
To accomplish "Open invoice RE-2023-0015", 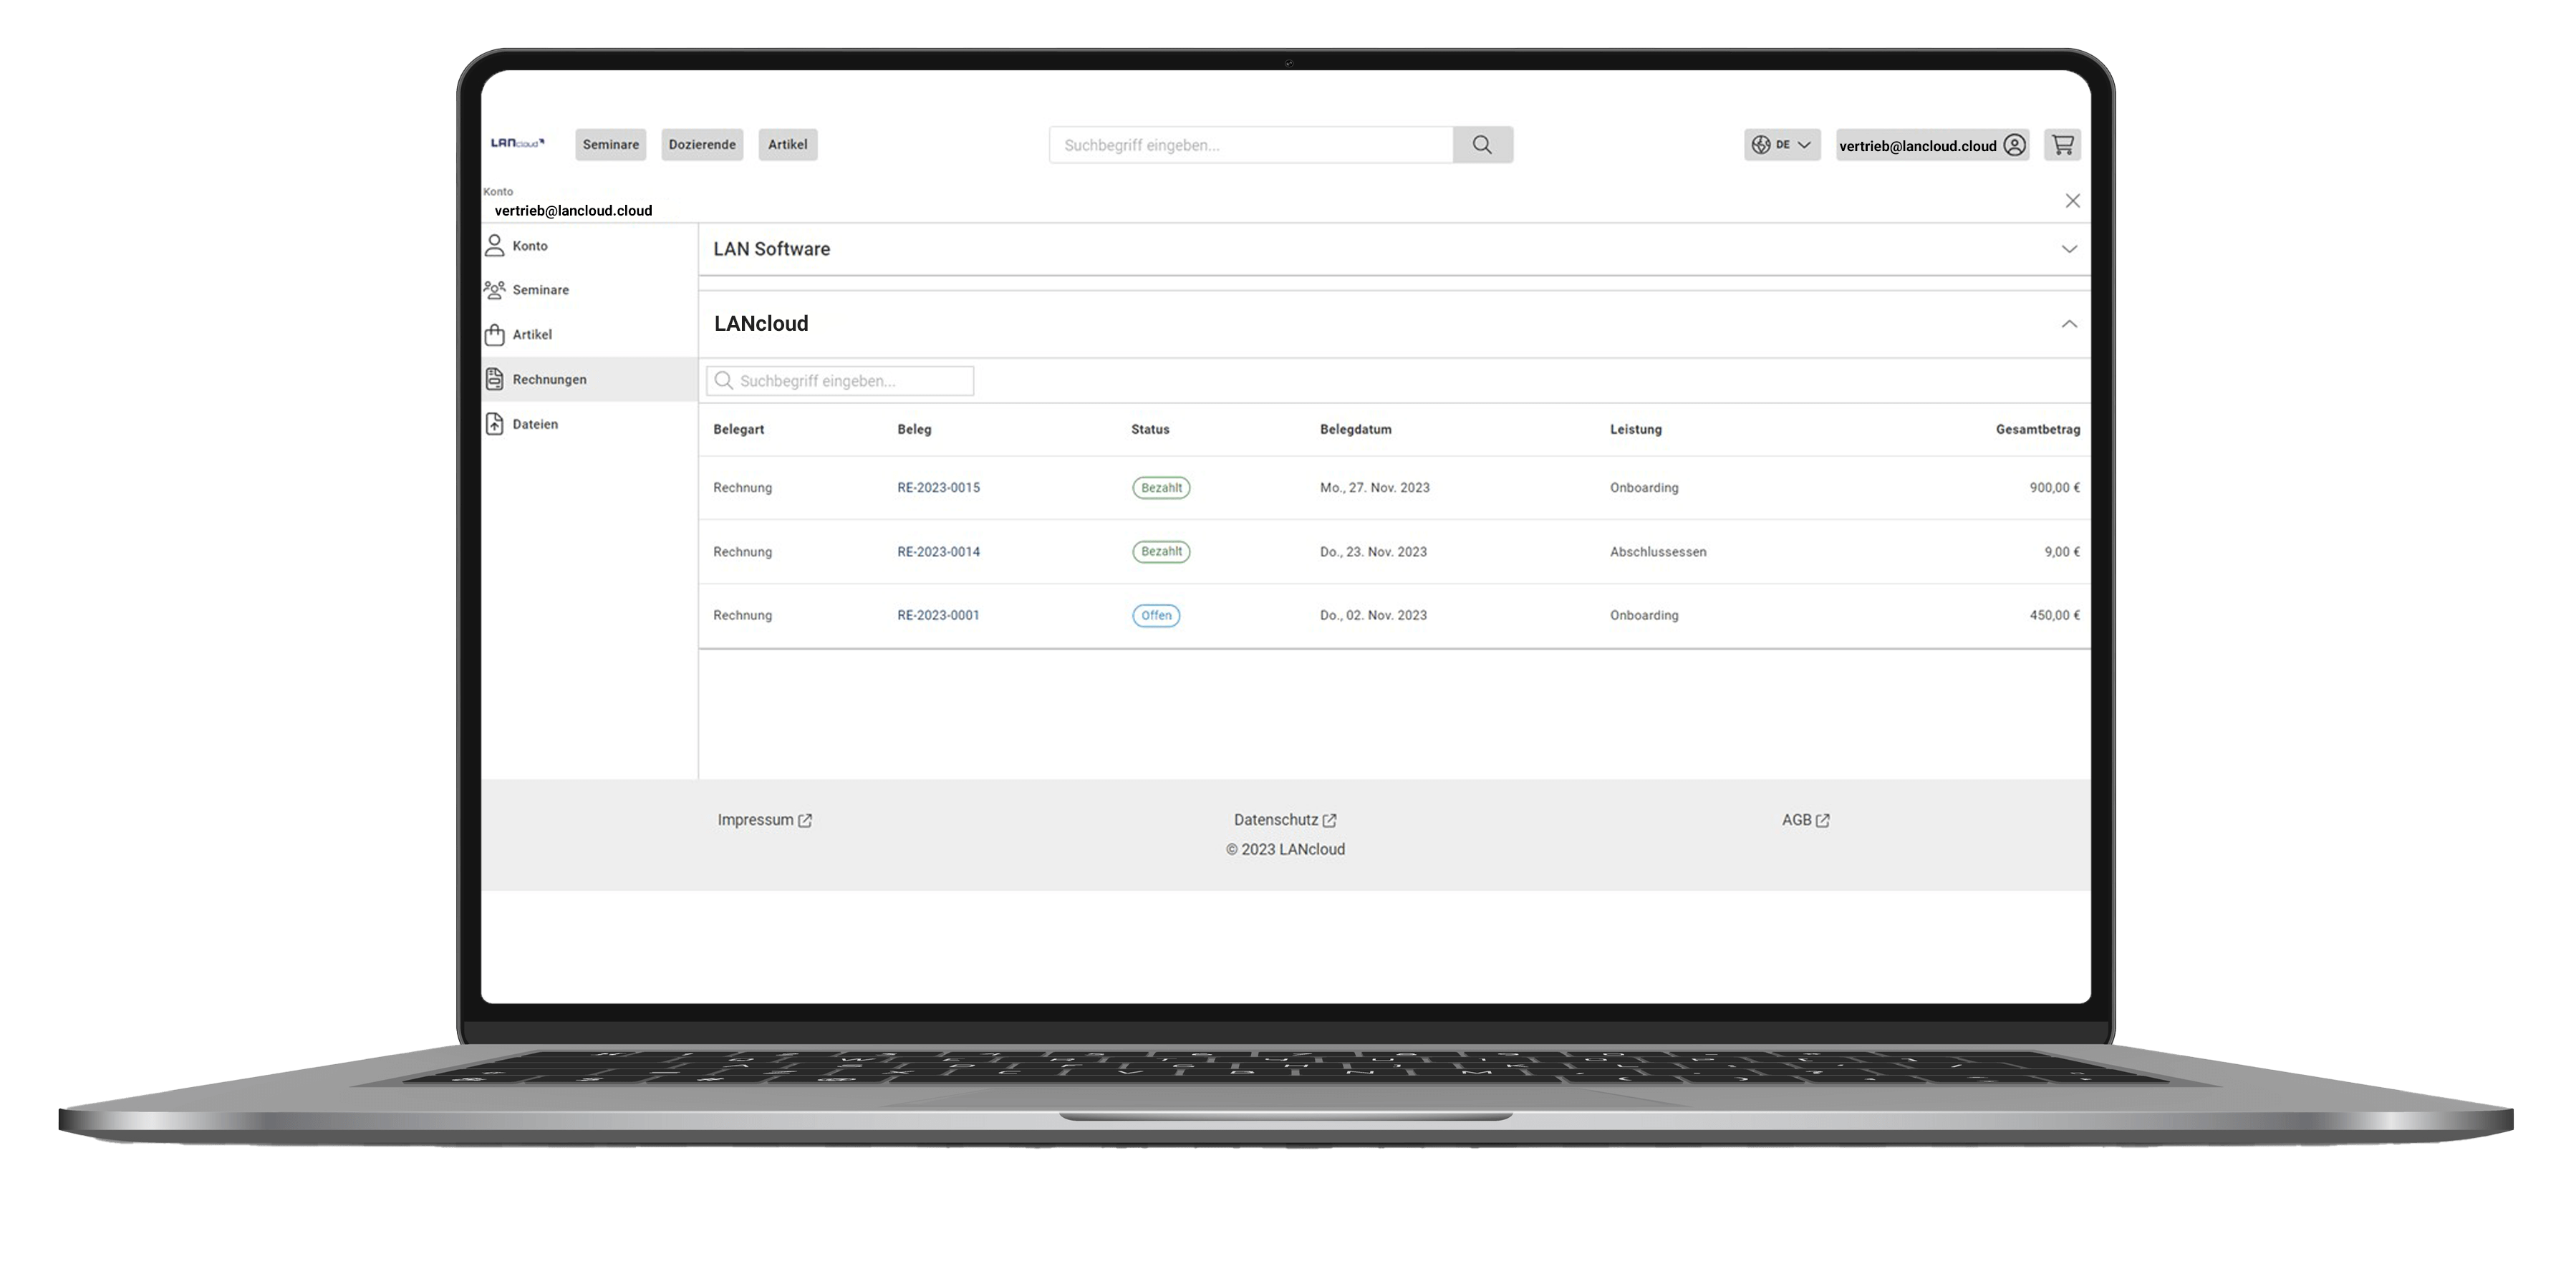I will (938, 488).
